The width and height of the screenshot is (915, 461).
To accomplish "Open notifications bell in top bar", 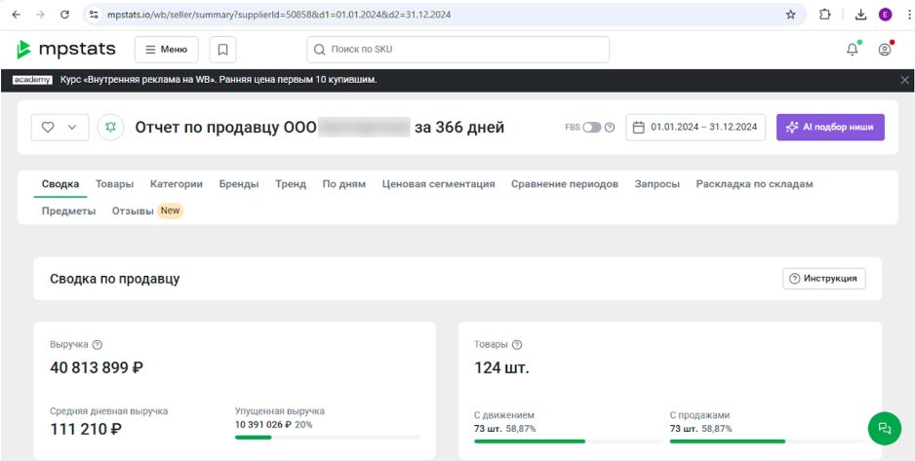I will [852, 50].
